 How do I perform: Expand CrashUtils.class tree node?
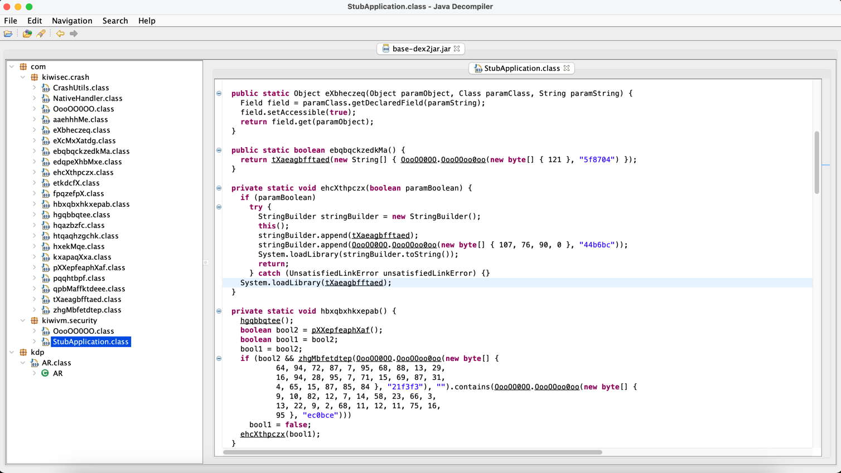tap(34, 87)
